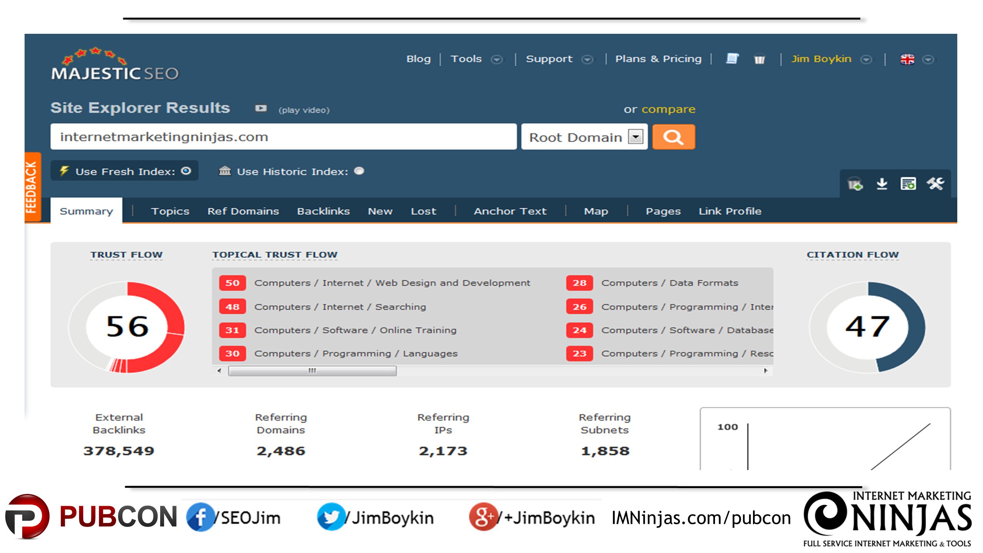
Task: Click the orange Feedback side tab
Action: click(x=32, y=187)
